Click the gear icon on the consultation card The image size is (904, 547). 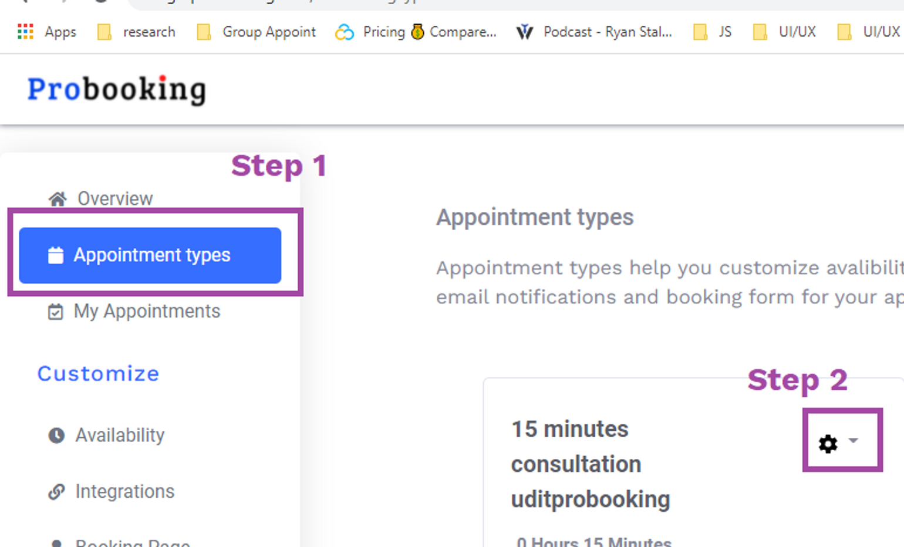[828, 444]
